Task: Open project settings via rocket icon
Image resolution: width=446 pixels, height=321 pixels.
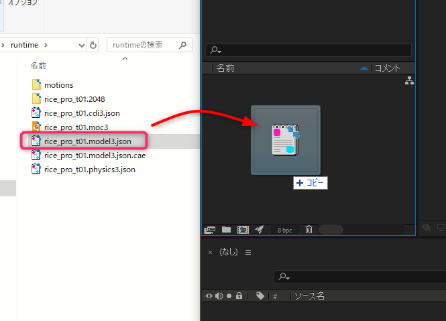Action: point(259,229)
